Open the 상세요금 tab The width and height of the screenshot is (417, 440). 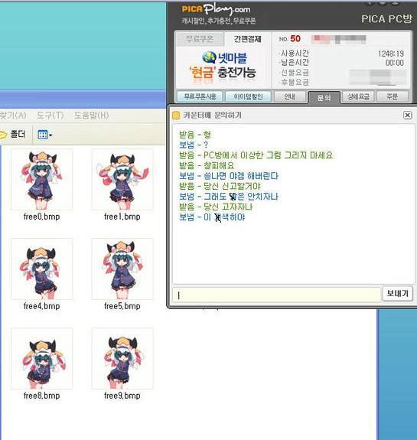coord(358,97)
